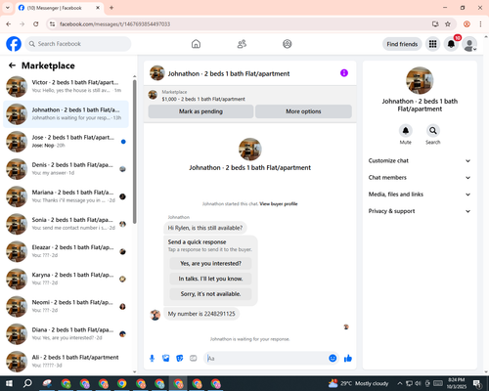Open Eleazar conversation in the list
Screen dimensions: 489x391
[66, 251]
